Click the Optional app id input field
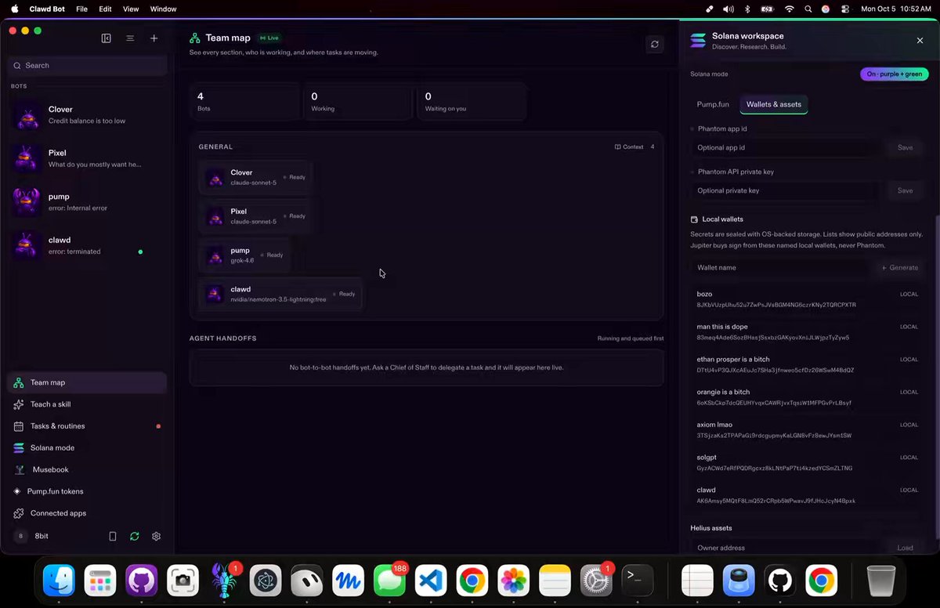The width and height of the screenshot is (940, 608). (787, 147)
